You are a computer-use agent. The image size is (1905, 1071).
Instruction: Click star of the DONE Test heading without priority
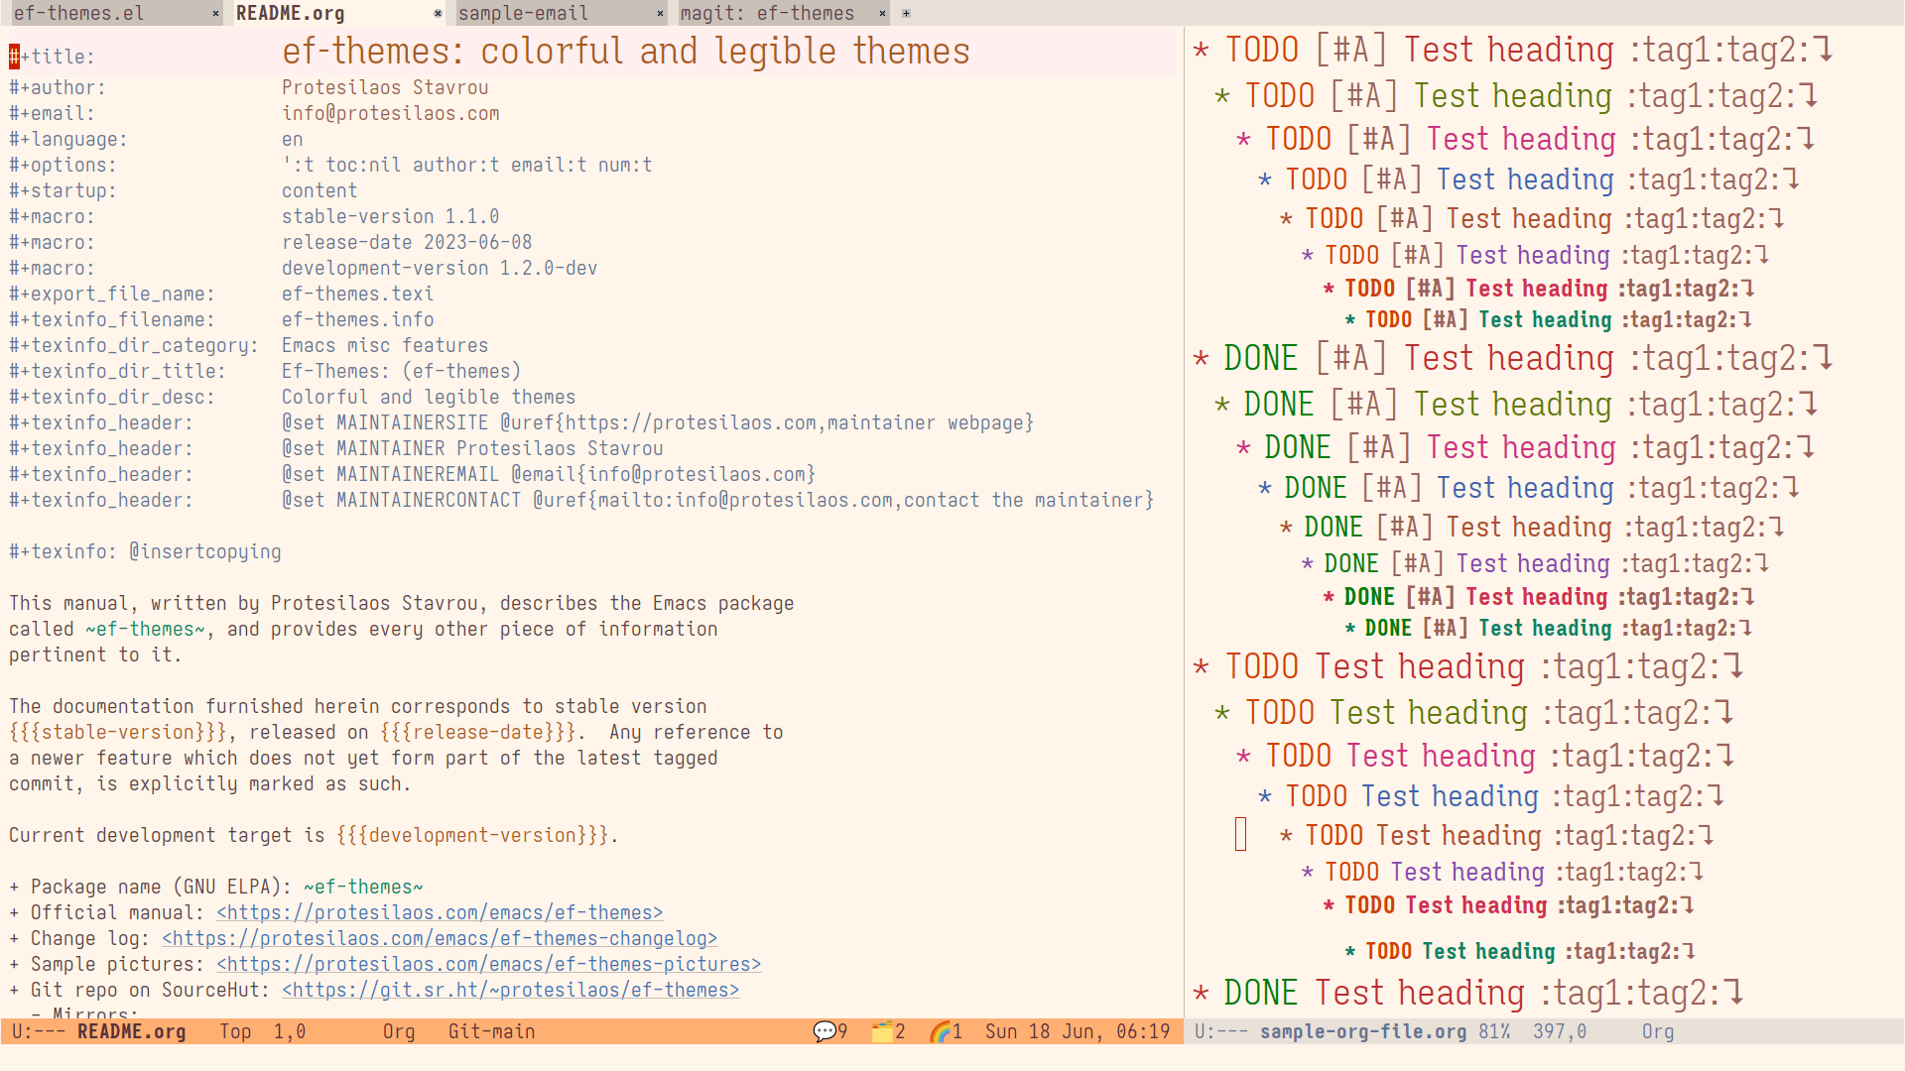coord(1202,994)
